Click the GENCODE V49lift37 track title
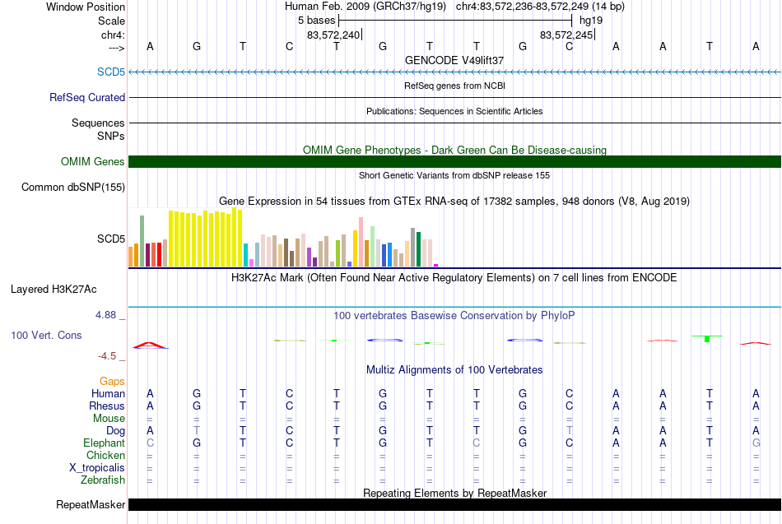 [454, 60]
